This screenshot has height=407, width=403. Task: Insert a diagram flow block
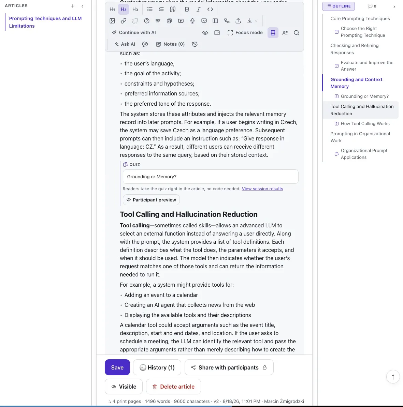pyautogui.click(x=227, y=21)
